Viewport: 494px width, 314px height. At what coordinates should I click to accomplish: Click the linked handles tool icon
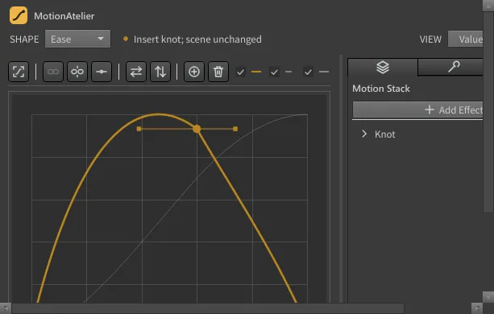53,72
